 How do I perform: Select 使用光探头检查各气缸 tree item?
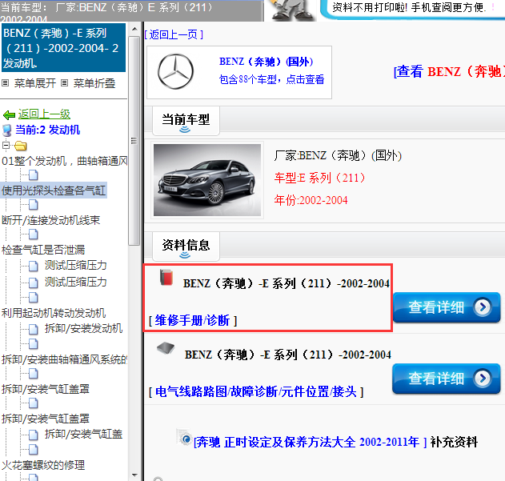(x=54, y=190)
